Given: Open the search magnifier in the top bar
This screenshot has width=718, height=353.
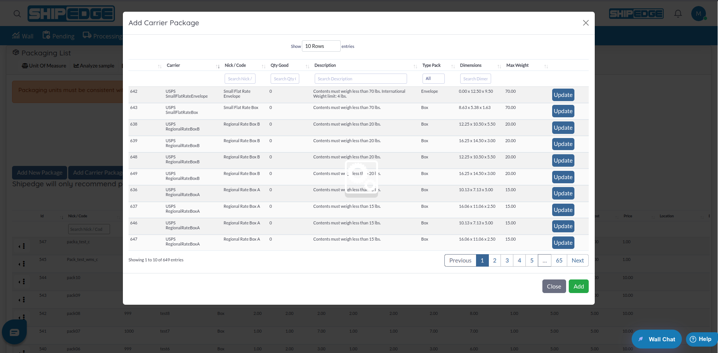Looking at the screenshot, I should [17, 14].
